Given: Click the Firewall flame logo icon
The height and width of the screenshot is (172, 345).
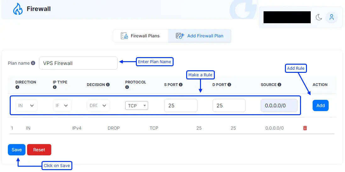Looking at the screenshot, I should (18, 9).
